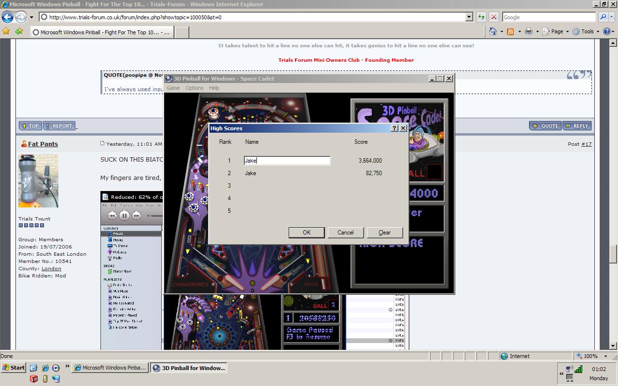618x386 pixels.
Task: Focus the Google search box
Action: (549, 17)
